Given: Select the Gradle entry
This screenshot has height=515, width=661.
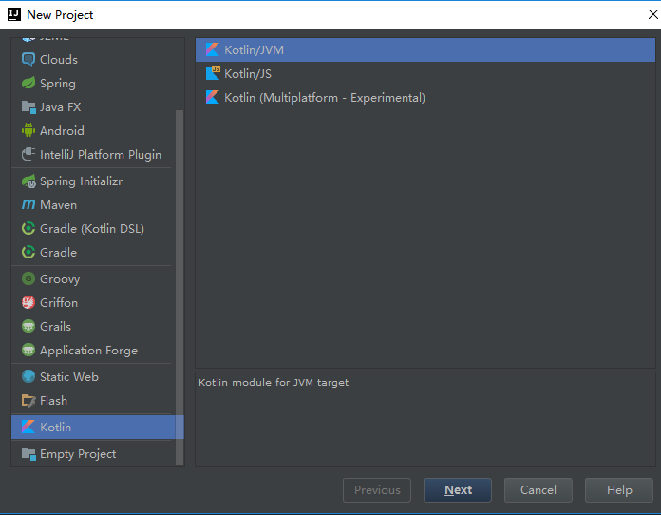Looking at the screenshot, I should pos(98,252).
